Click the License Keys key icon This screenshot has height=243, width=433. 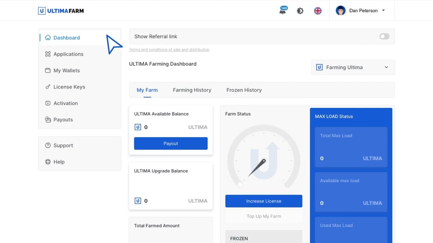[48, 87]
